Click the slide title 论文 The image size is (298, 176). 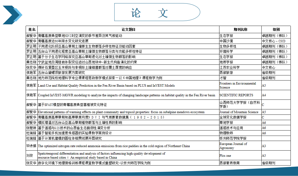coord(149,13)
